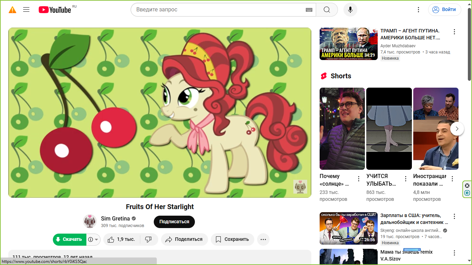Open the on-screen keyboard in search box
This screenshot has height=265, width=472.
point(309,10)
